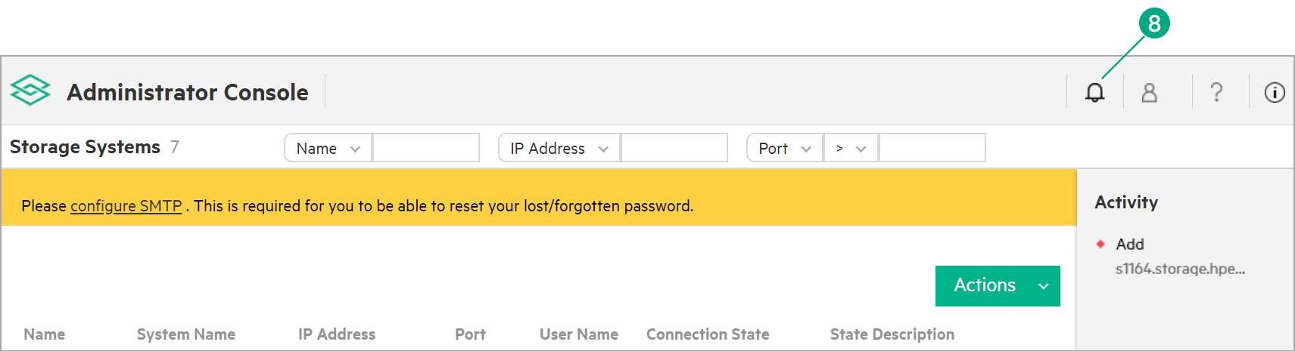
Task: Sort by User Name column header
Action: [578, 334]
